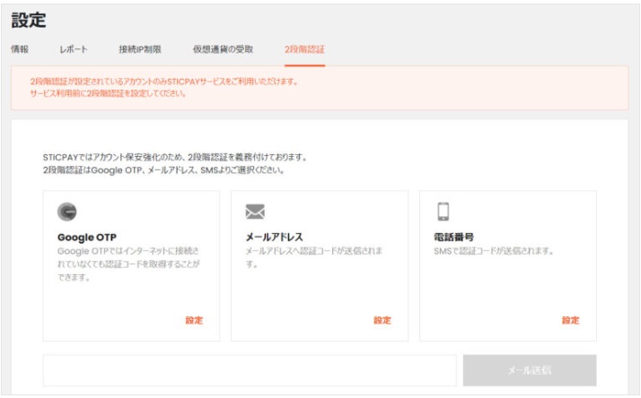Open the 情報 tab

[20, 49]
